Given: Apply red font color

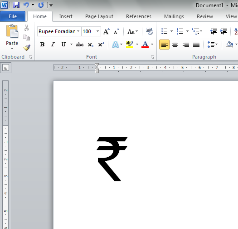Looking at the screenshot, I should 145,45.
